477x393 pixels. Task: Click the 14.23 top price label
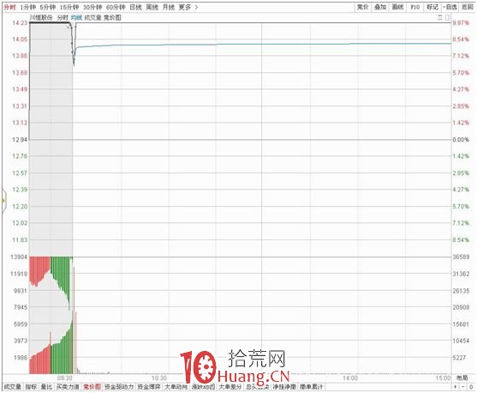pos(20,22)
